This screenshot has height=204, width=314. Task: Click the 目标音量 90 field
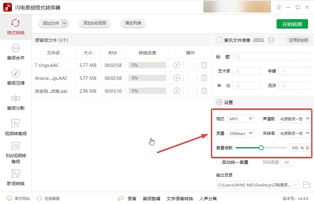pos(287,163)
